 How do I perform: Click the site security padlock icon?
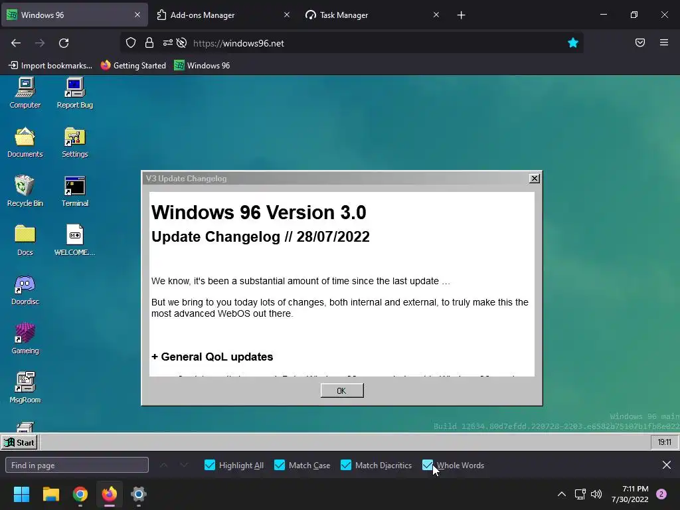click(149, 43)
